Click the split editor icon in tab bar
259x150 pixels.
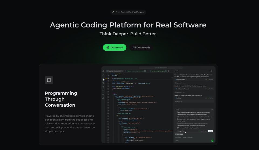point(168,71)
